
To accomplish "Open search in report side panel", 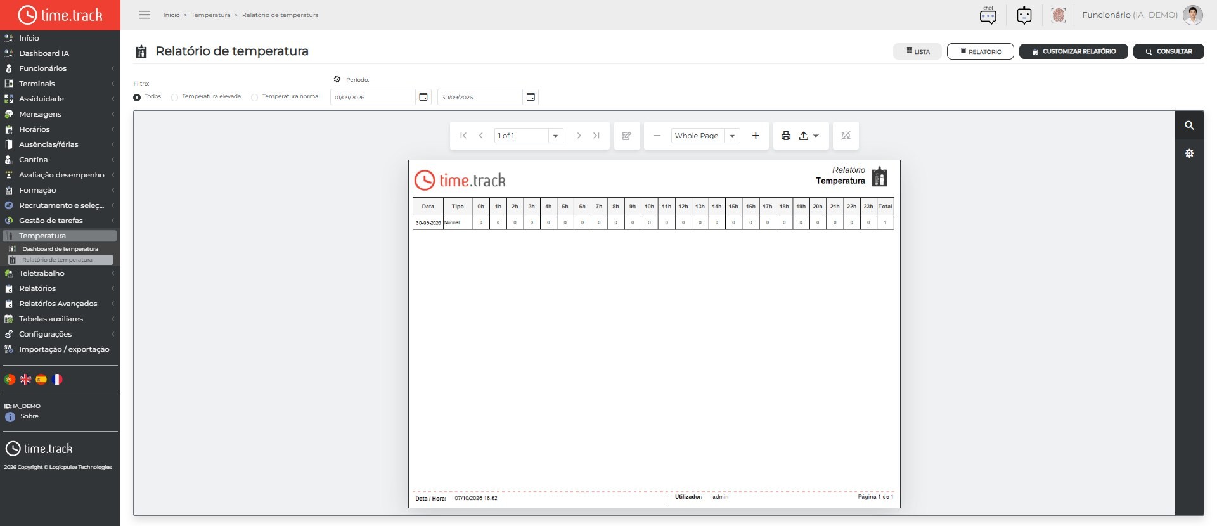I will click(x=1190, y=125).
